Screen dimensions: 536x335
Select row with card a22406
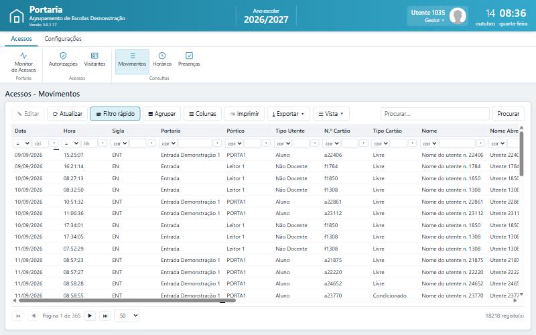(265, 155)
